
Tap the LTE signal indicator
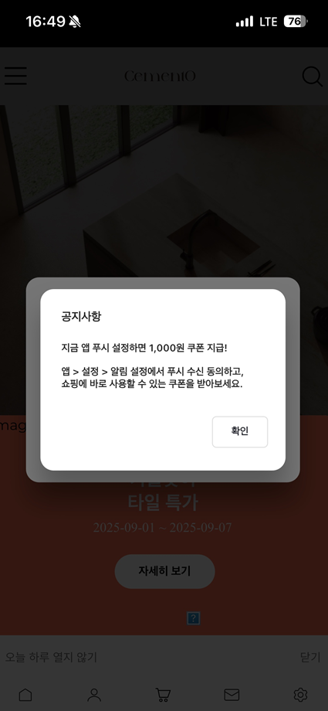(x=268, y=22)
